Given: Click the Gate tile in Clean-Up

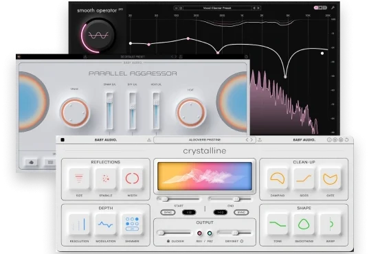Looking at the screenshot, I should tap(330, 178).
